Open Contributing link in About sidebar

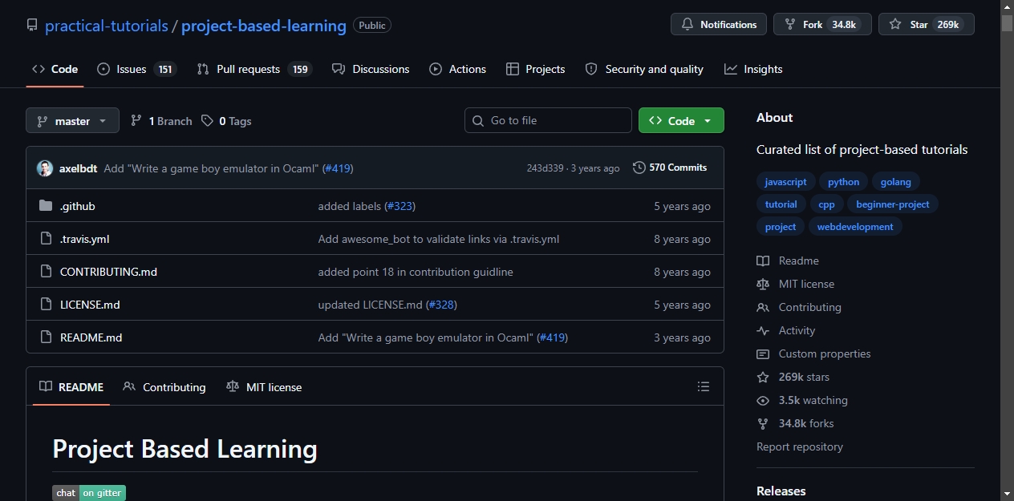pyautogui.click(x=799, y=307)
